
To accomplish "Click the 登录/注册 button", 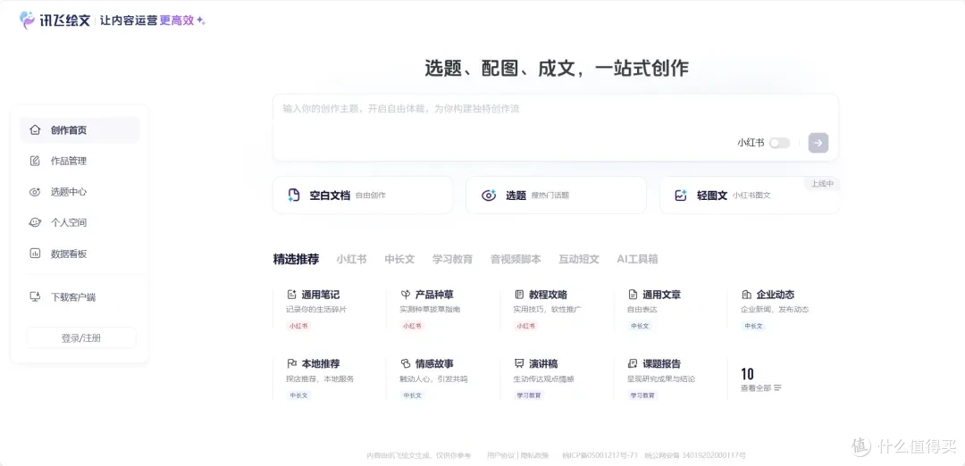I will click(80, 337).
